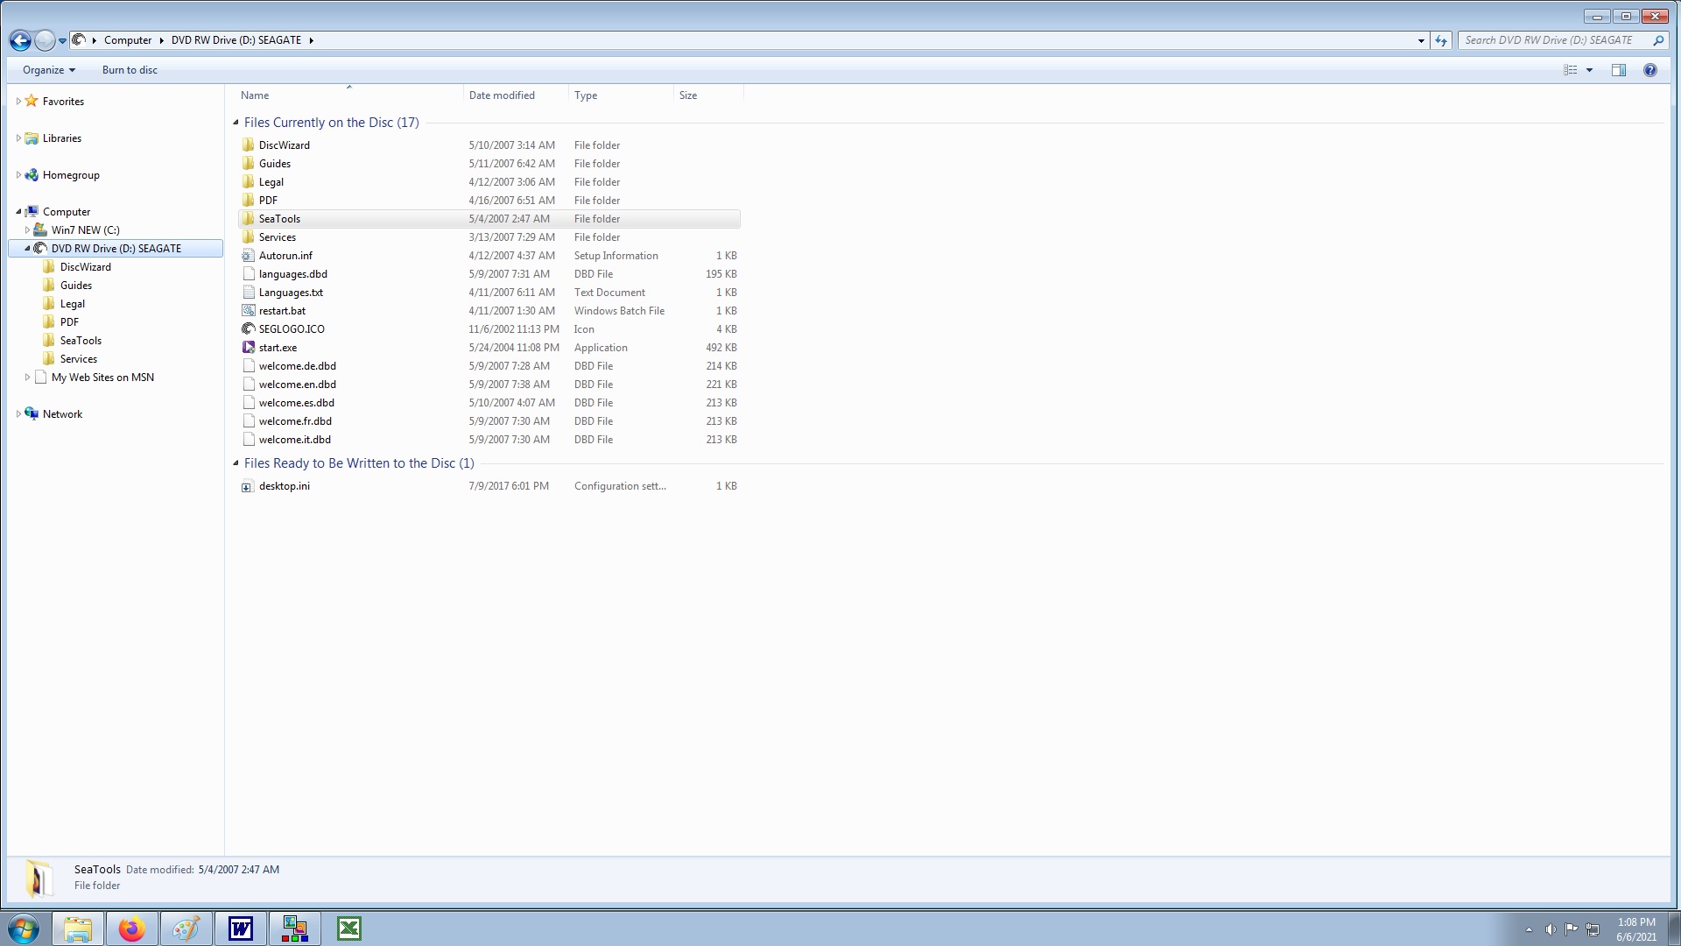Click the Search DVD RW Drive field
Image resolution: width=1681 pixels, height=946 pixels.
(1550, 40)
